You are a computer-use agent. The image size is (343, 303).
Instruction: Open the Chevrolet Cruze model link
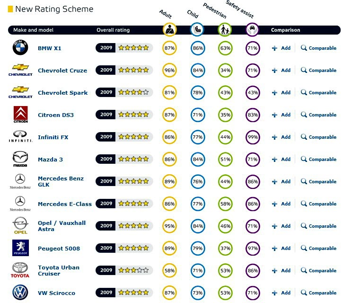(62, 71)
